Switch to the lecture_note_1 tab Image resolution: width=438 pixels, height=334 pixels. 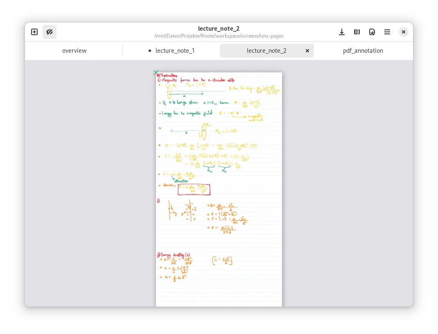click(171, 51)
